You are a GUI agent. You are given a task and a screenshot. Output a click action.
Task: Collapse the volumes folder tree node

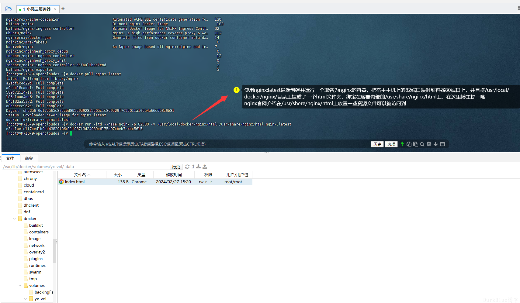pyautogui.click(x=20, y=285)
